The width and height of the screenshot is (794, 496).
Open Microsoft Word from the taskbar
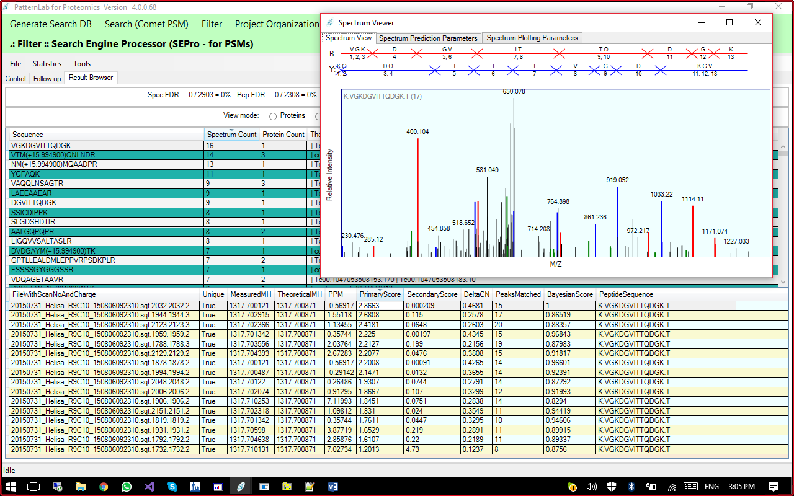coord(332,487)
